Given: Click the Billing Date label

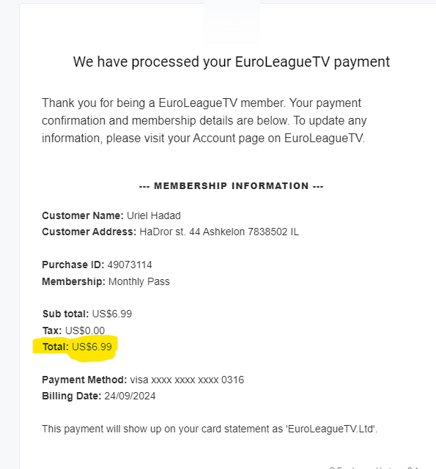Looking at the screenshot, I should pos(72,396).
